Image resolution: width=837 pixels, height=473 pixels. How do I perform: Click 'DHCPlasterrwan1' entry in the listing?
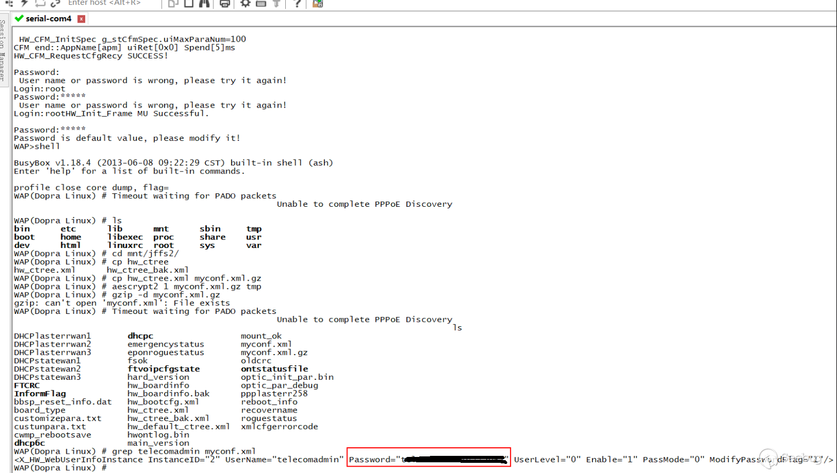[x=53, y=336]
